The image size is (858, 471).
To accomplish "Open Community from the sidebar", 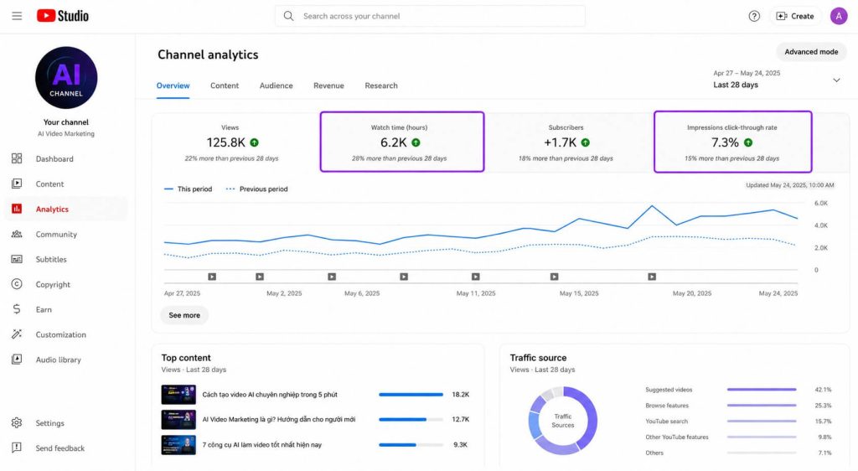I will [65, 234].
